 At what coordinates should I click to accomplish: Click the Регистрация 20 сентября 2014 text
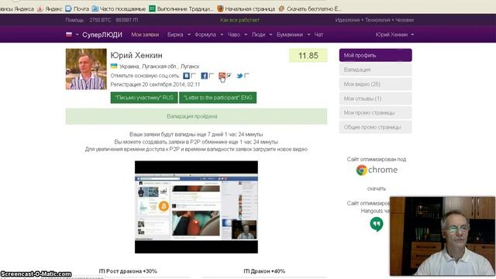(155, 84)
